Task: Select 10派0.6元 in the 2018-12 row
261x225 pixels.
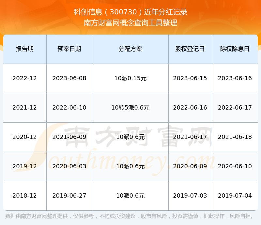Action: click(130, 196)
